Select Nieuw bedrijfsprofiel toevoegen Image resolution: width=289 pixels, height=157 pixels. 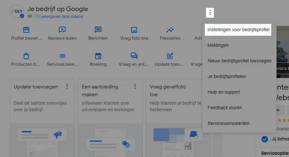[x=239, y=61]
